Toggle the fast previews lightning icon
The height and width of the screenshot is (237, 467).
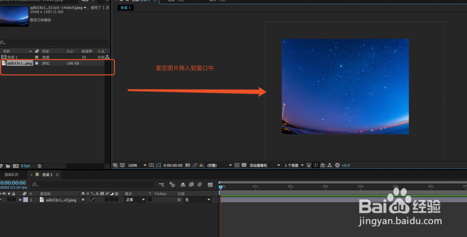(316, 165)
